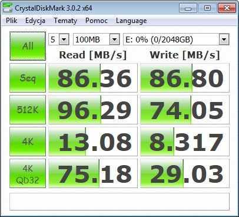Click the Seq write result 86.80
The width and height of the screenshot is (239, 217).
click(x=185, y=78)
